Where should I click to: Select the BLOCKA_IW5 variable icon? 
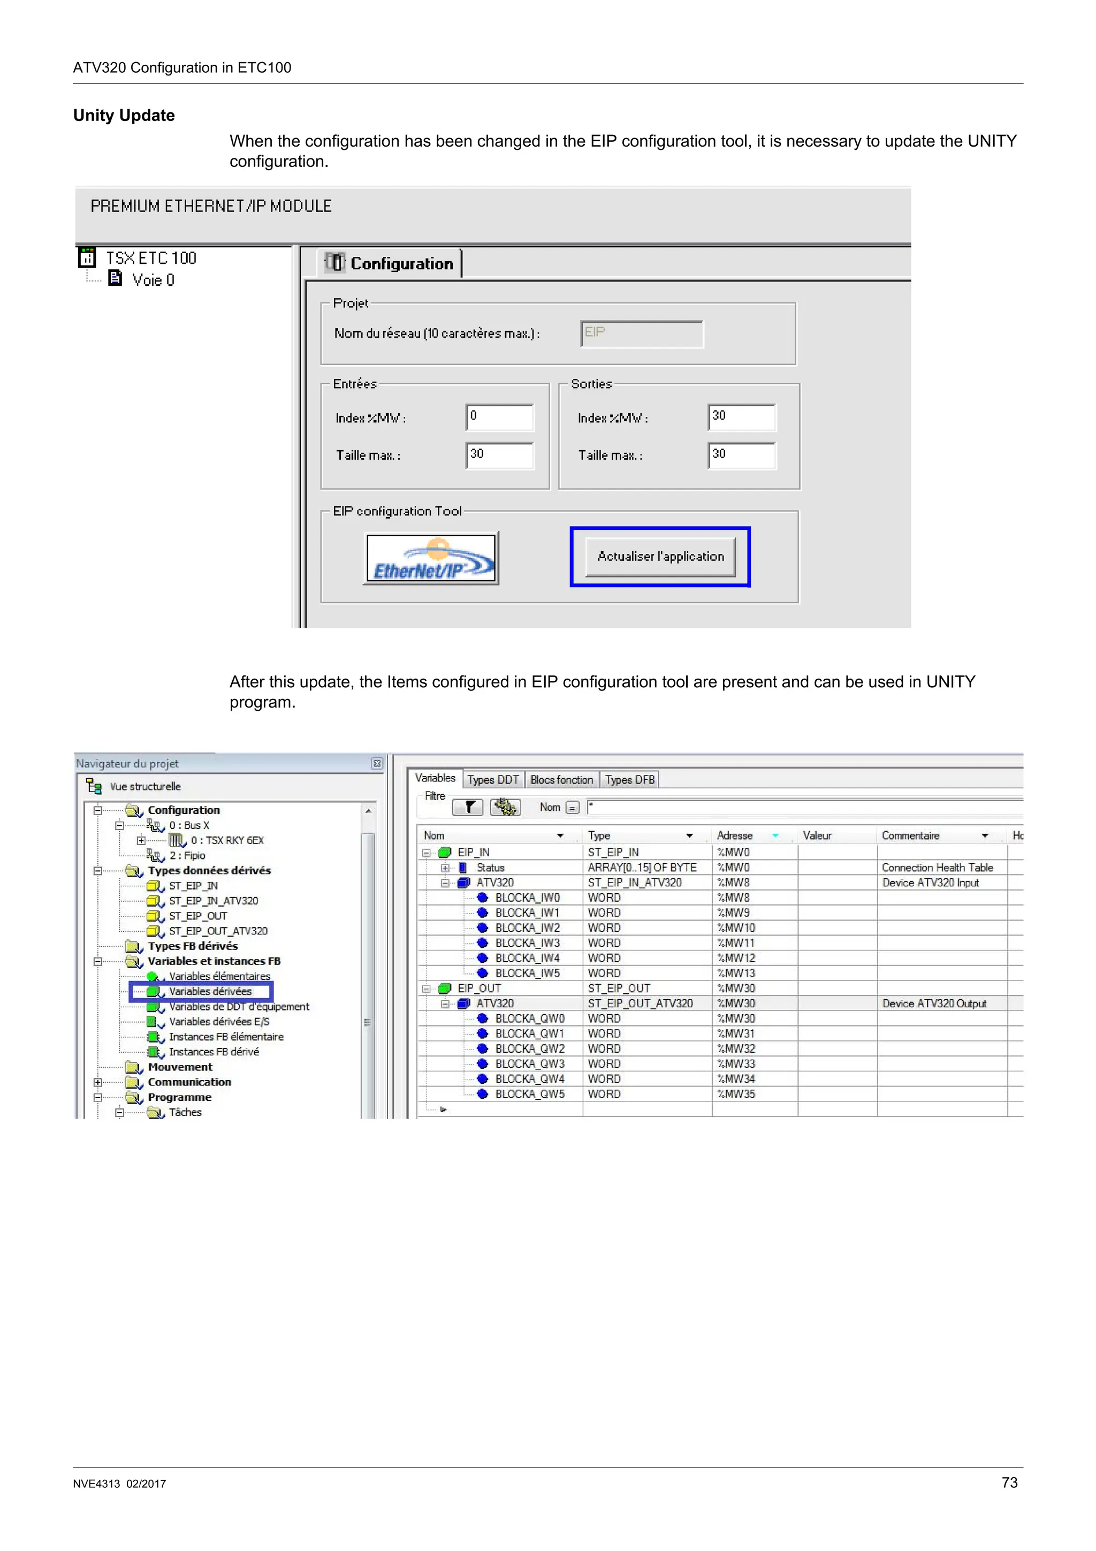tap(482, 974)
